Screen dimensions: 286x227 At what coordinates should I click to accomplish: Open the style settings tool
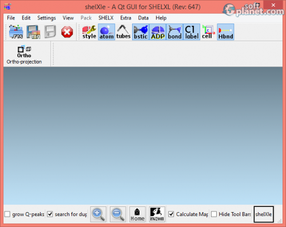89,32
